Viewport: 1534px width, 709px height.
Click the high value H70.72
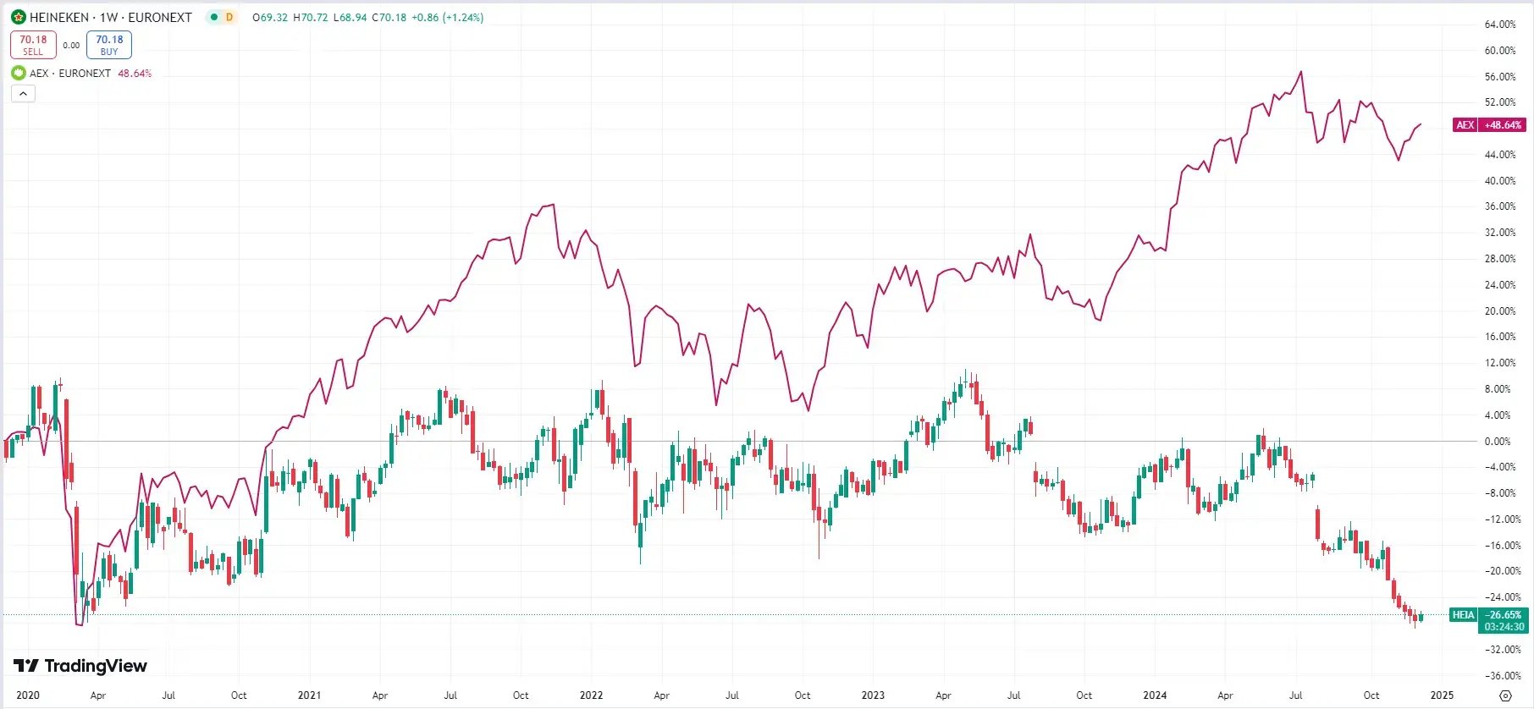click(x=311, y=17)
